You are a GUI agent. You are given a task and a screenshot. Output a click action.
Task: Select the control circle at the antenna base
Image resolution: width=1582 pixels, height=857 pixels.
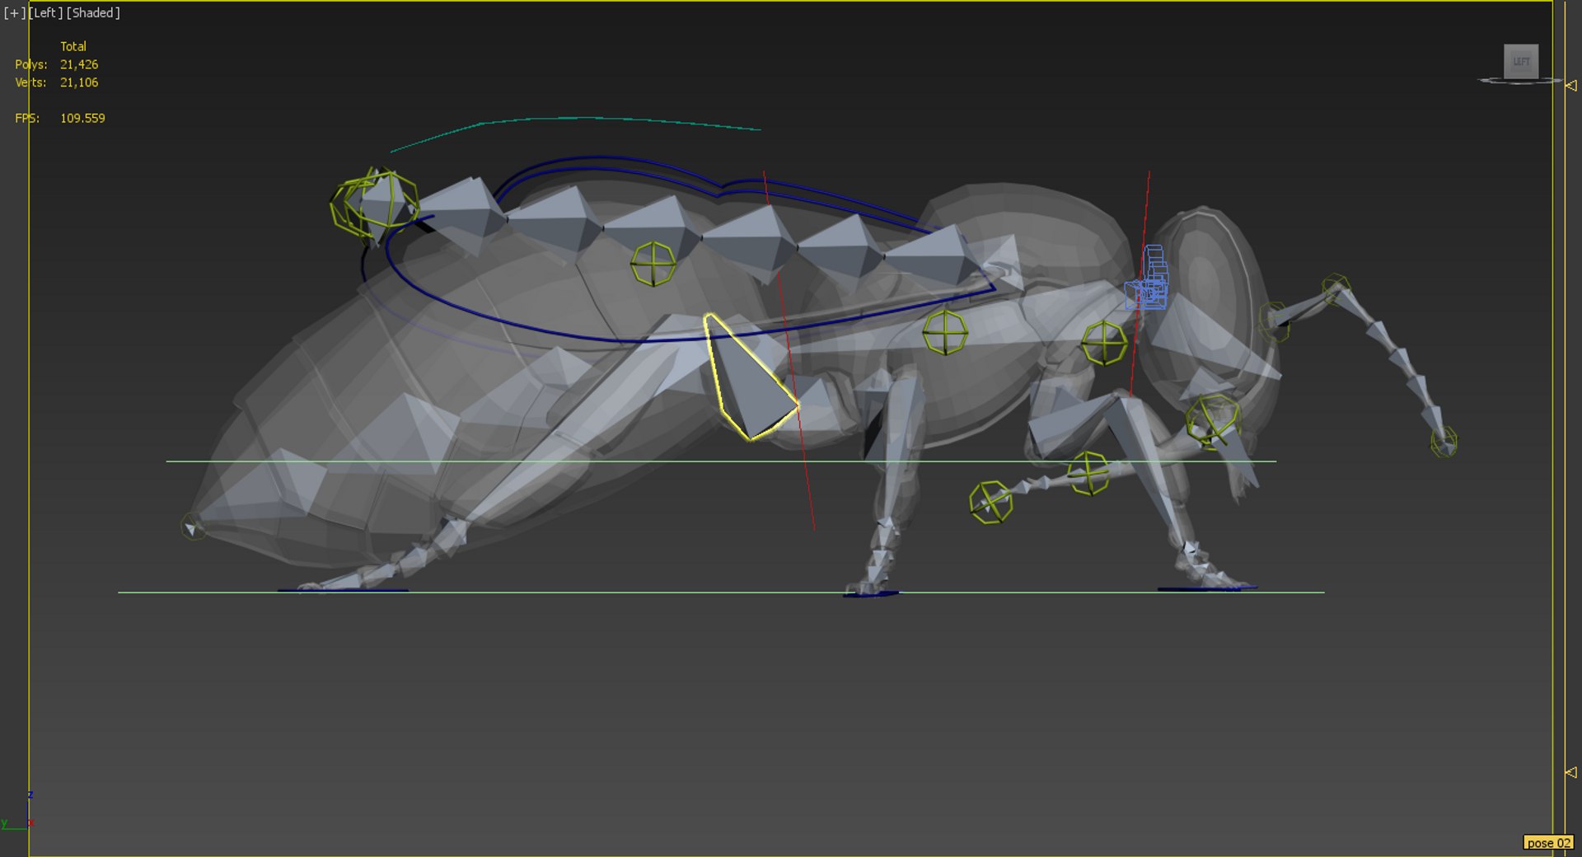pos(1274,321)
